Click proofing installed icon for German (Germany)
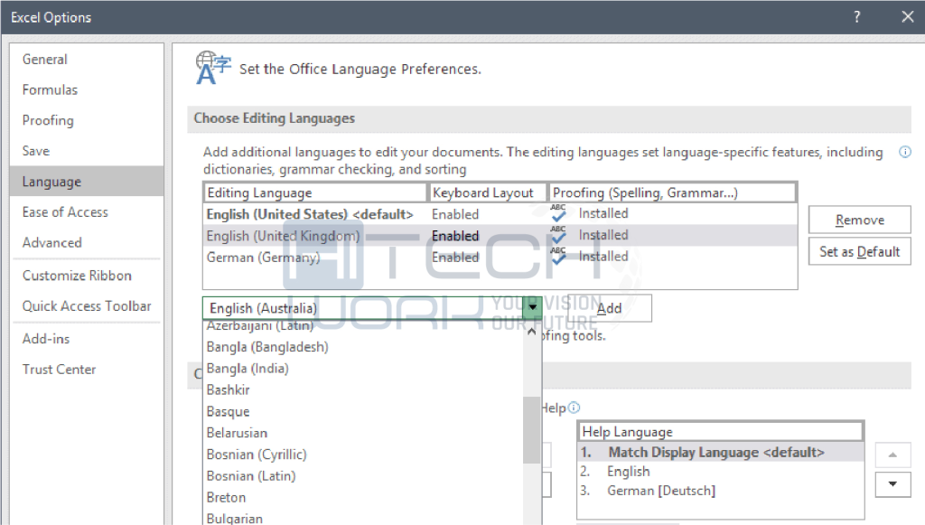The height and width of the screenshot is (525, 925). pyautogui.click(x=558, y=256)
